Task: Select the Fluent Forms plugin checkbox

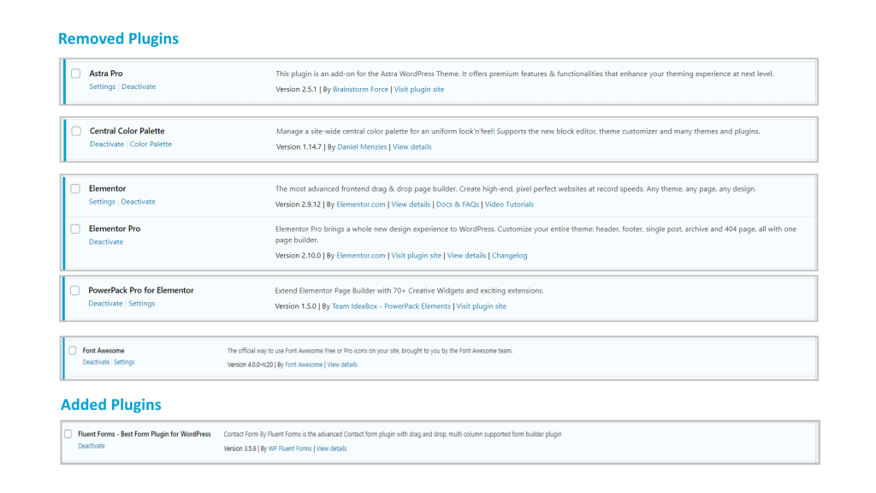Action: click(x=68, y=434)
